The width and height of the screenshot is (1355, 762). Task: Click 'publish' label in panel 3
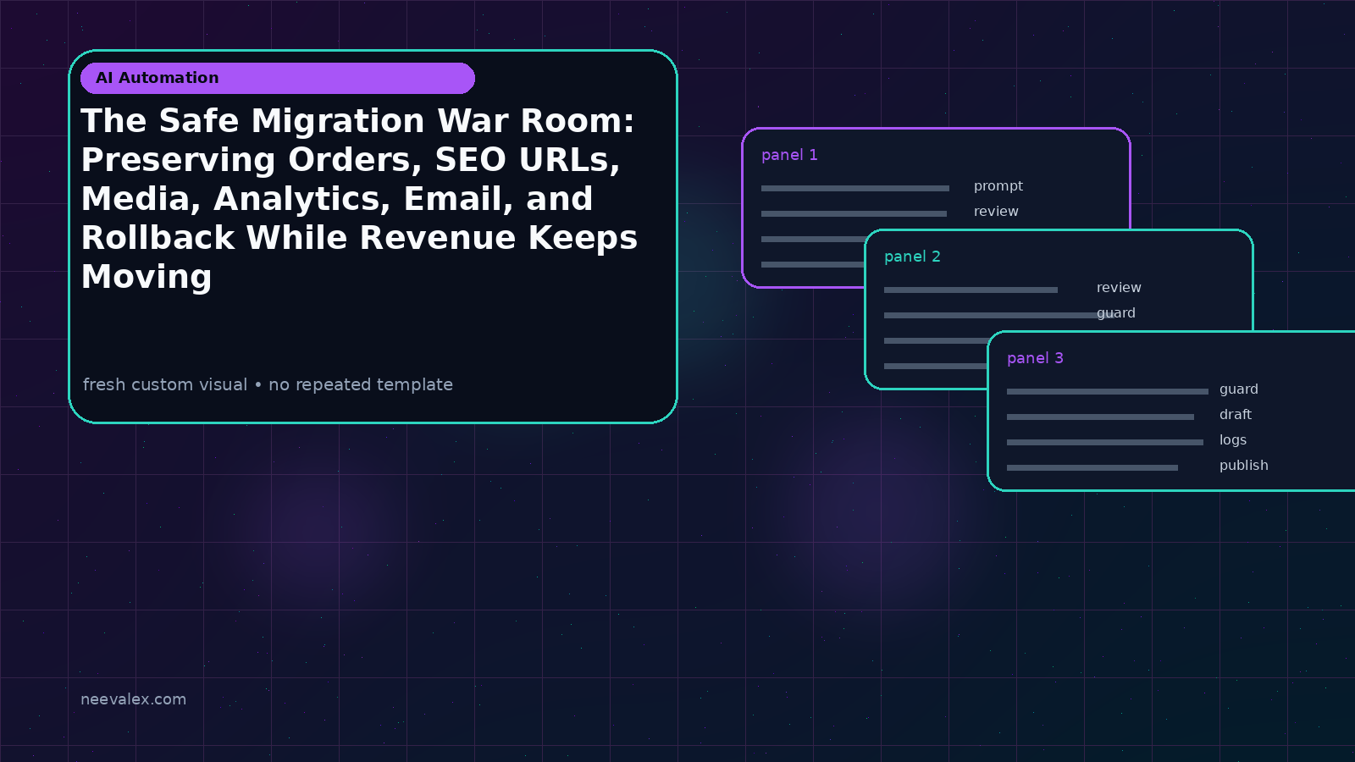tap(1244, 466)
